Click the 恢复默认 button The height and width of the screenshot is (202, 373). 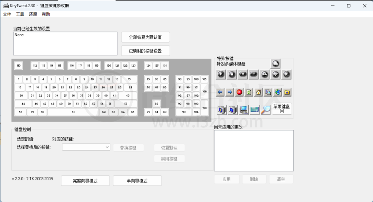(x=169, y=148)
